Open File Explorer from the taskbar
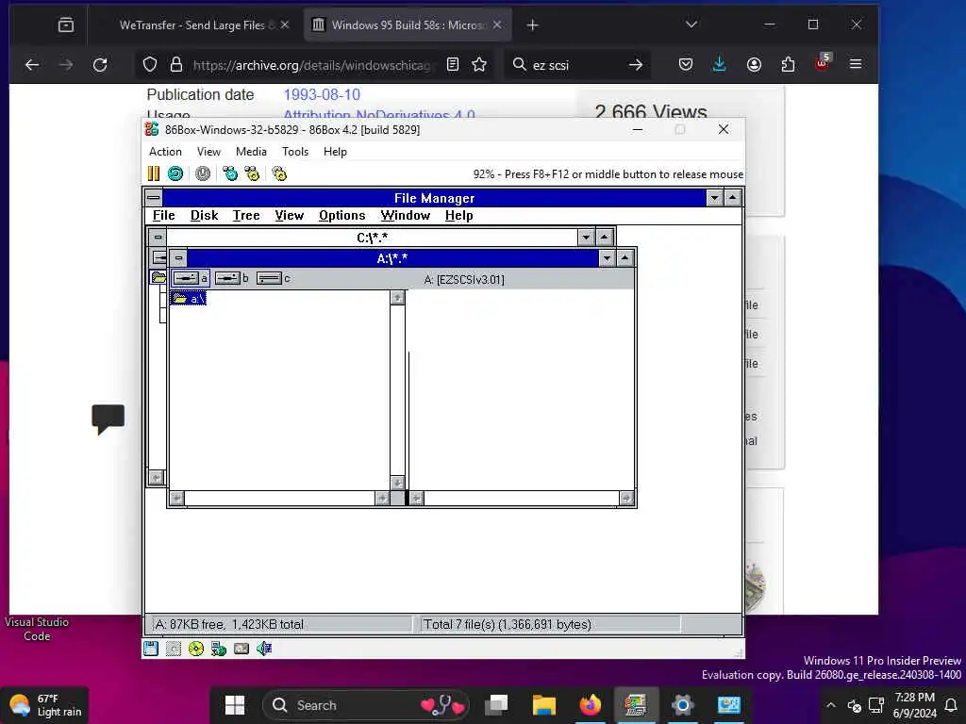The width and height of the screenshot is (966, 724). [x=544, y=705]
